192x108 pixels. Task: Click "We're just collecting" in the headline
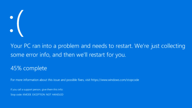(x=160, y=46)
